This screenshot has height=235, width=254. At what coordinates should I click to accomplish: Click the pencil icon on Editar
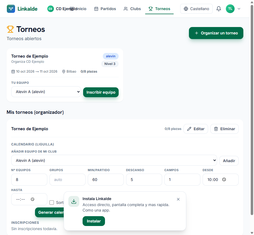point(189,129)
